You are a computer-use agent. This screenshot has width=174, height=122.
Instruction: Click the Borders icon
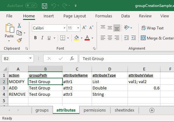[x=63, y=38]
